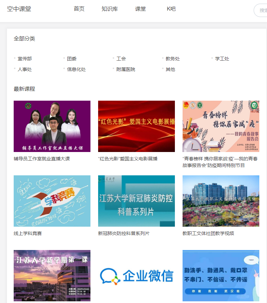This screenshot has width=267, height=303.
Task: Switch to the 课堂 navigation tab
Action: coord(140,9)
